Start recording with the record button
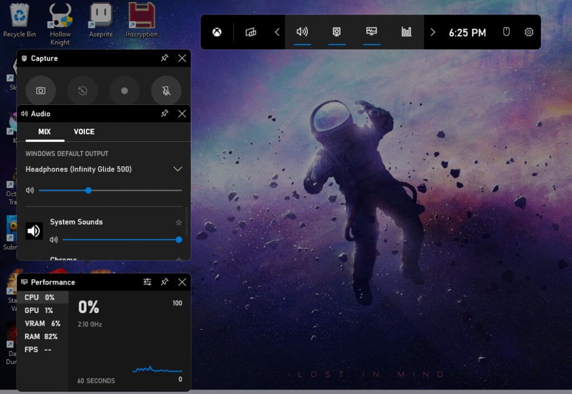The image size is (572, 394). coord(125,90)
